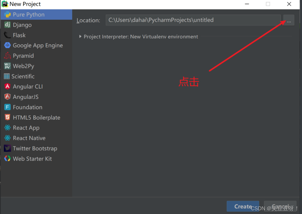The height and width of the screenshot is (214, 302).
Task: Click the Django dj icon
Action: coord(7,25)
